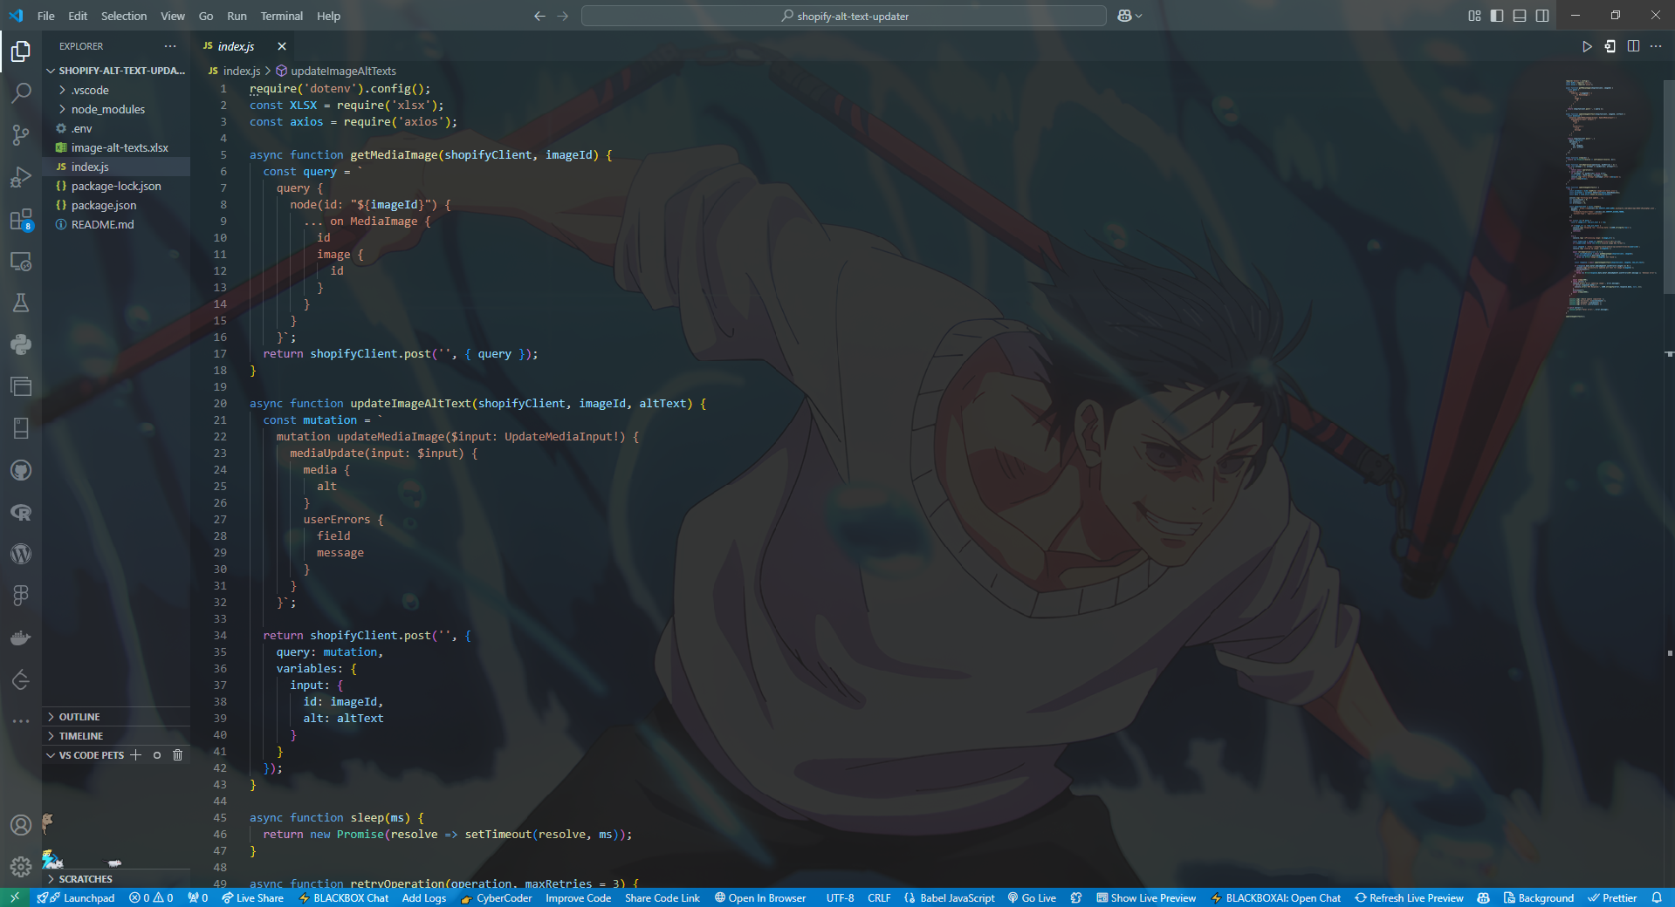Throw a ball in VS Code Pets

pyautogui.click(x=157, y=755)
